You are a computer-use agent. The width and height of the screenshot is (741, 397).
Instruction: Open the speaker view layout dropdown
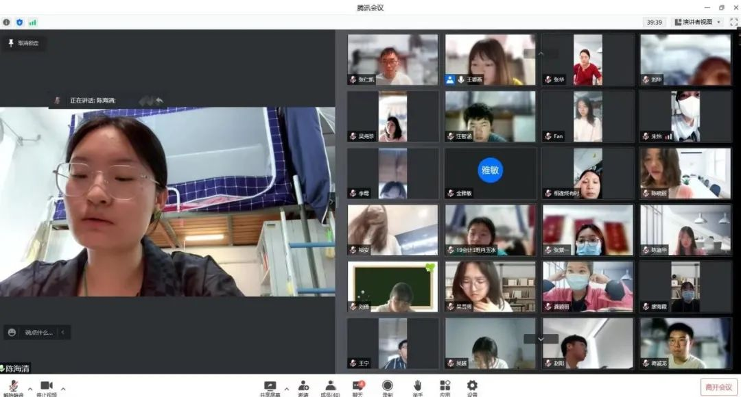click(698, 22)
